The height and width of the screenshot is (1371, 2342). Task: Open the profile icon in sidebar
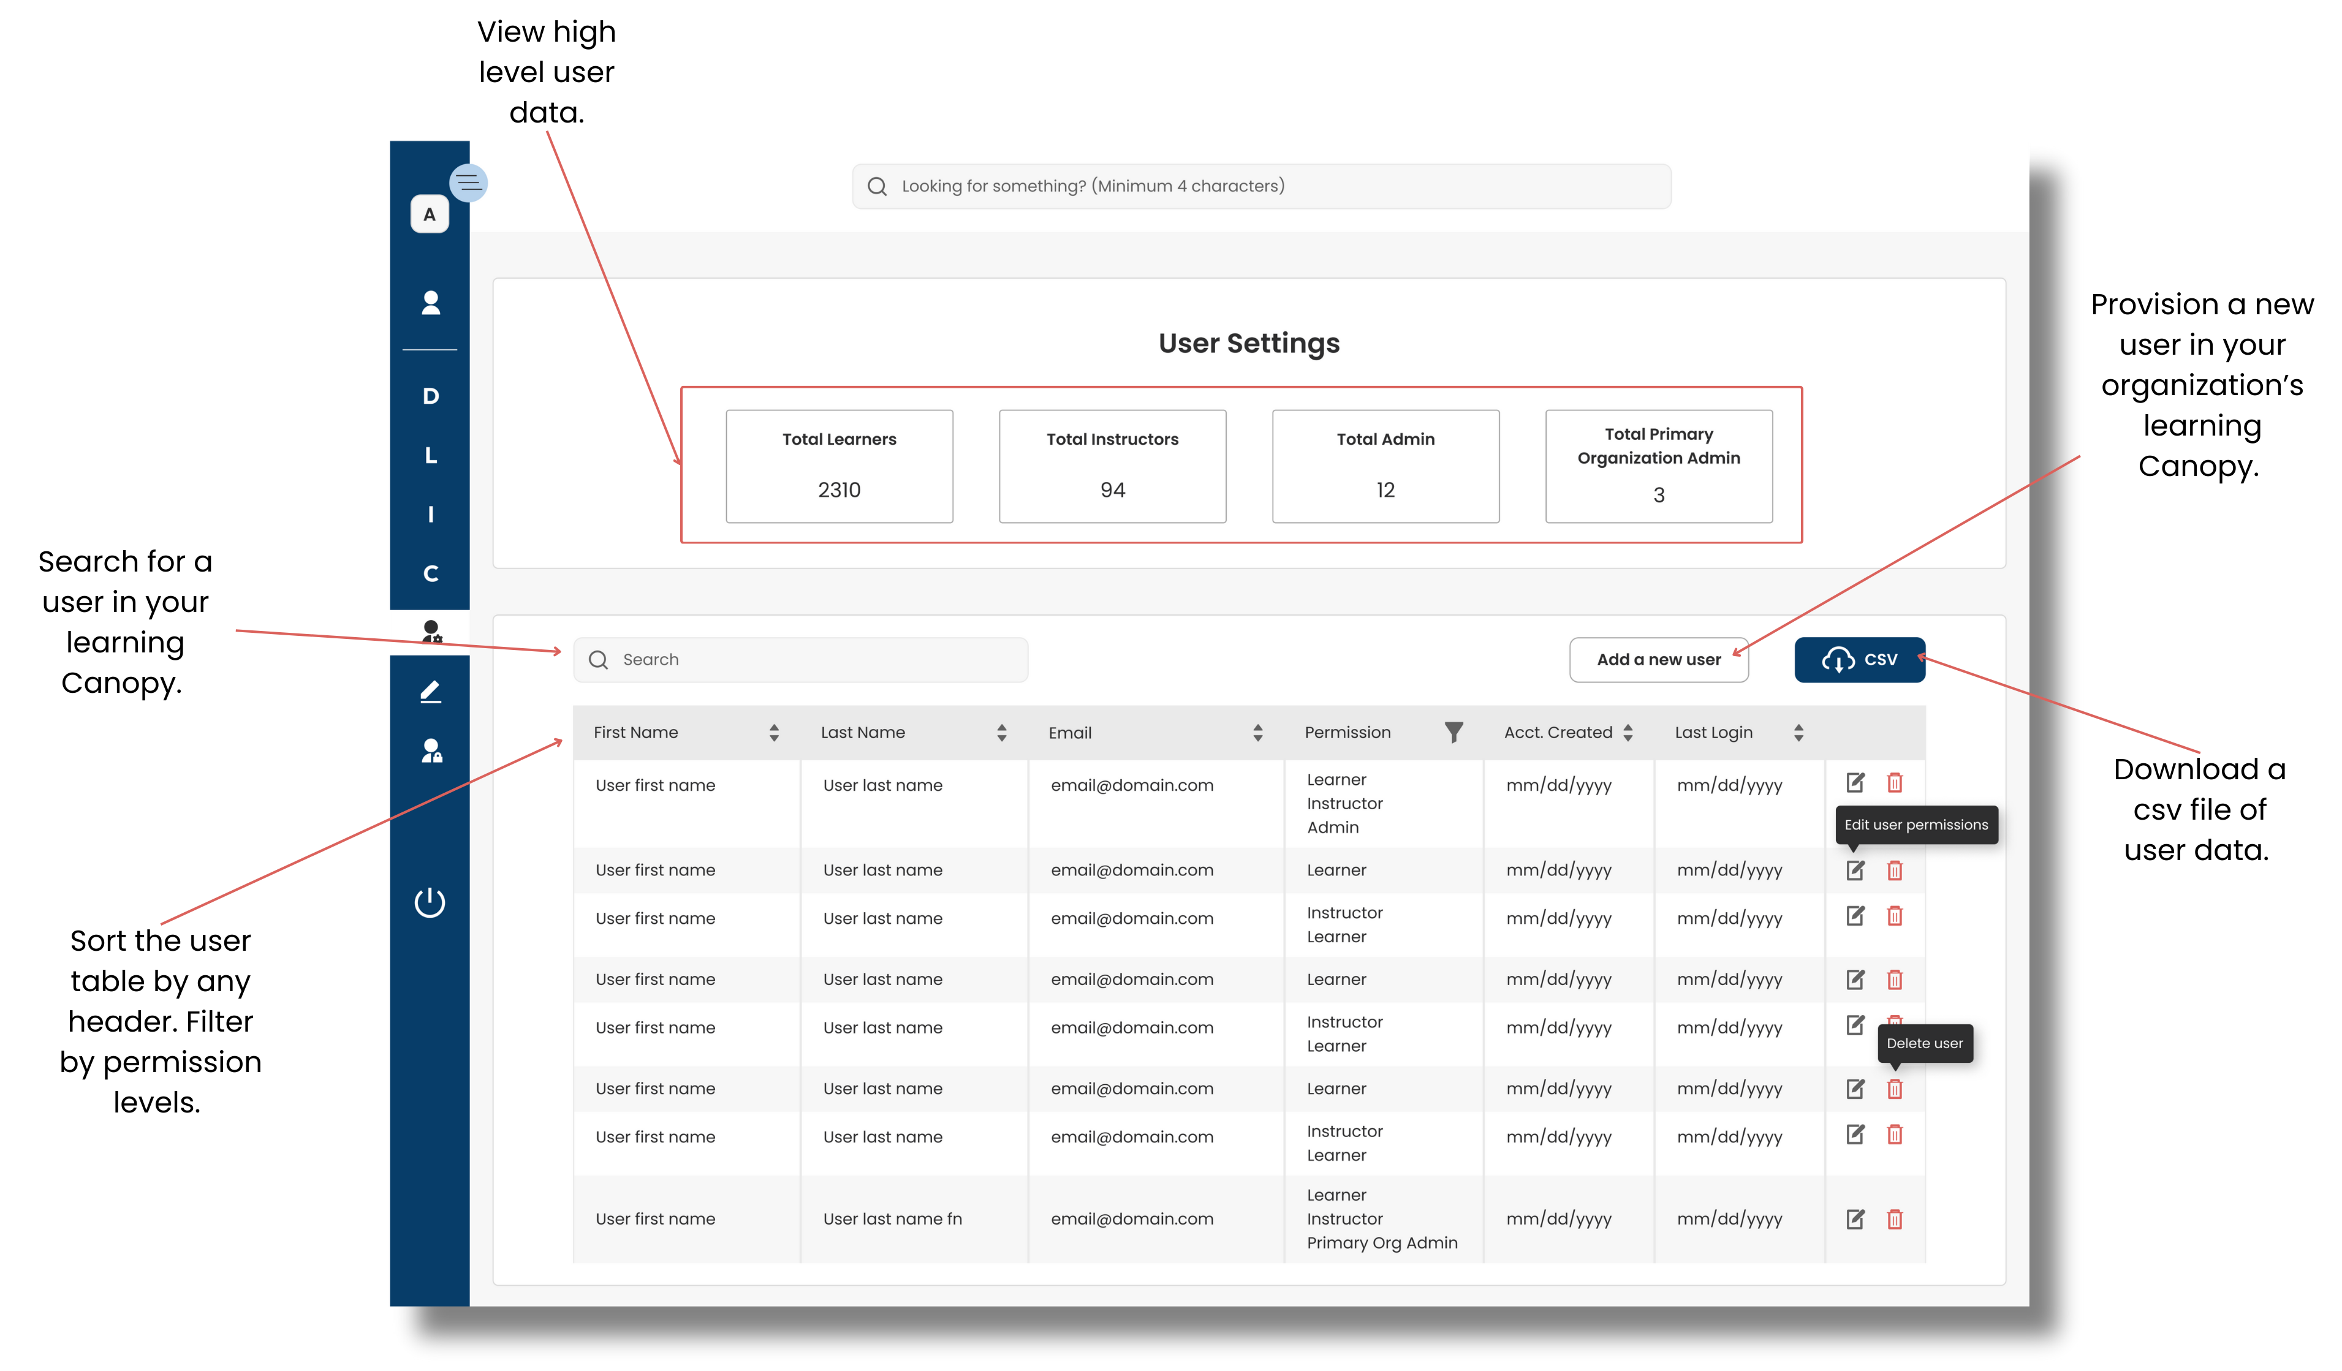pyautogui.click(x=430, y=303)
